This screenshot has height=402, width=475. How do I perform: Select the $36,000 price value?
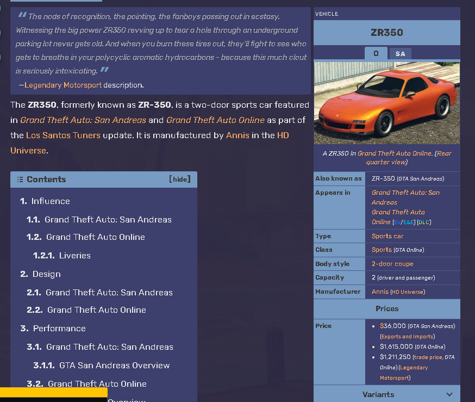tap(392, 326)
